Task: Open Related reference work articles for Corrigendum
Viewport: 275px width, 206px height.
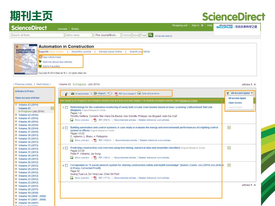Action: click(x=154, y=178)
